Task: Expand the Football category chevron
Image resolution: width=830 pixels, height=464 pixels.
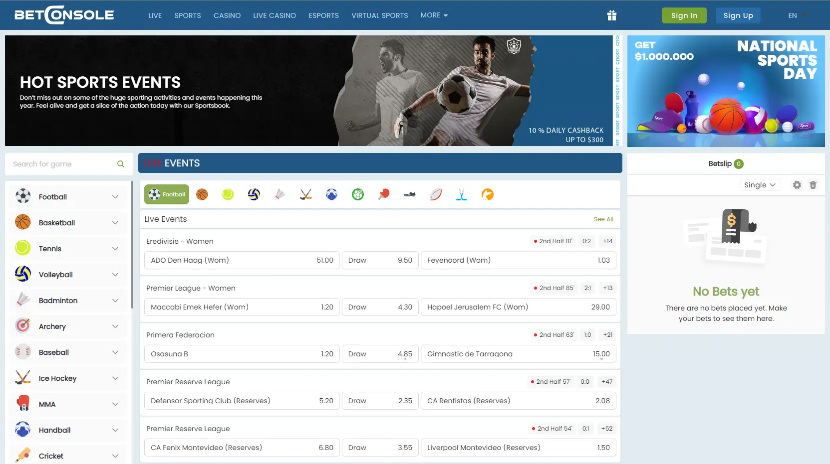Action: 115,197
